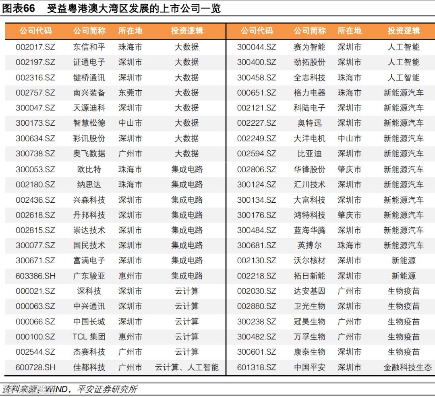
Task: Click the code 002436.SZ
Action: pos(35,200)
